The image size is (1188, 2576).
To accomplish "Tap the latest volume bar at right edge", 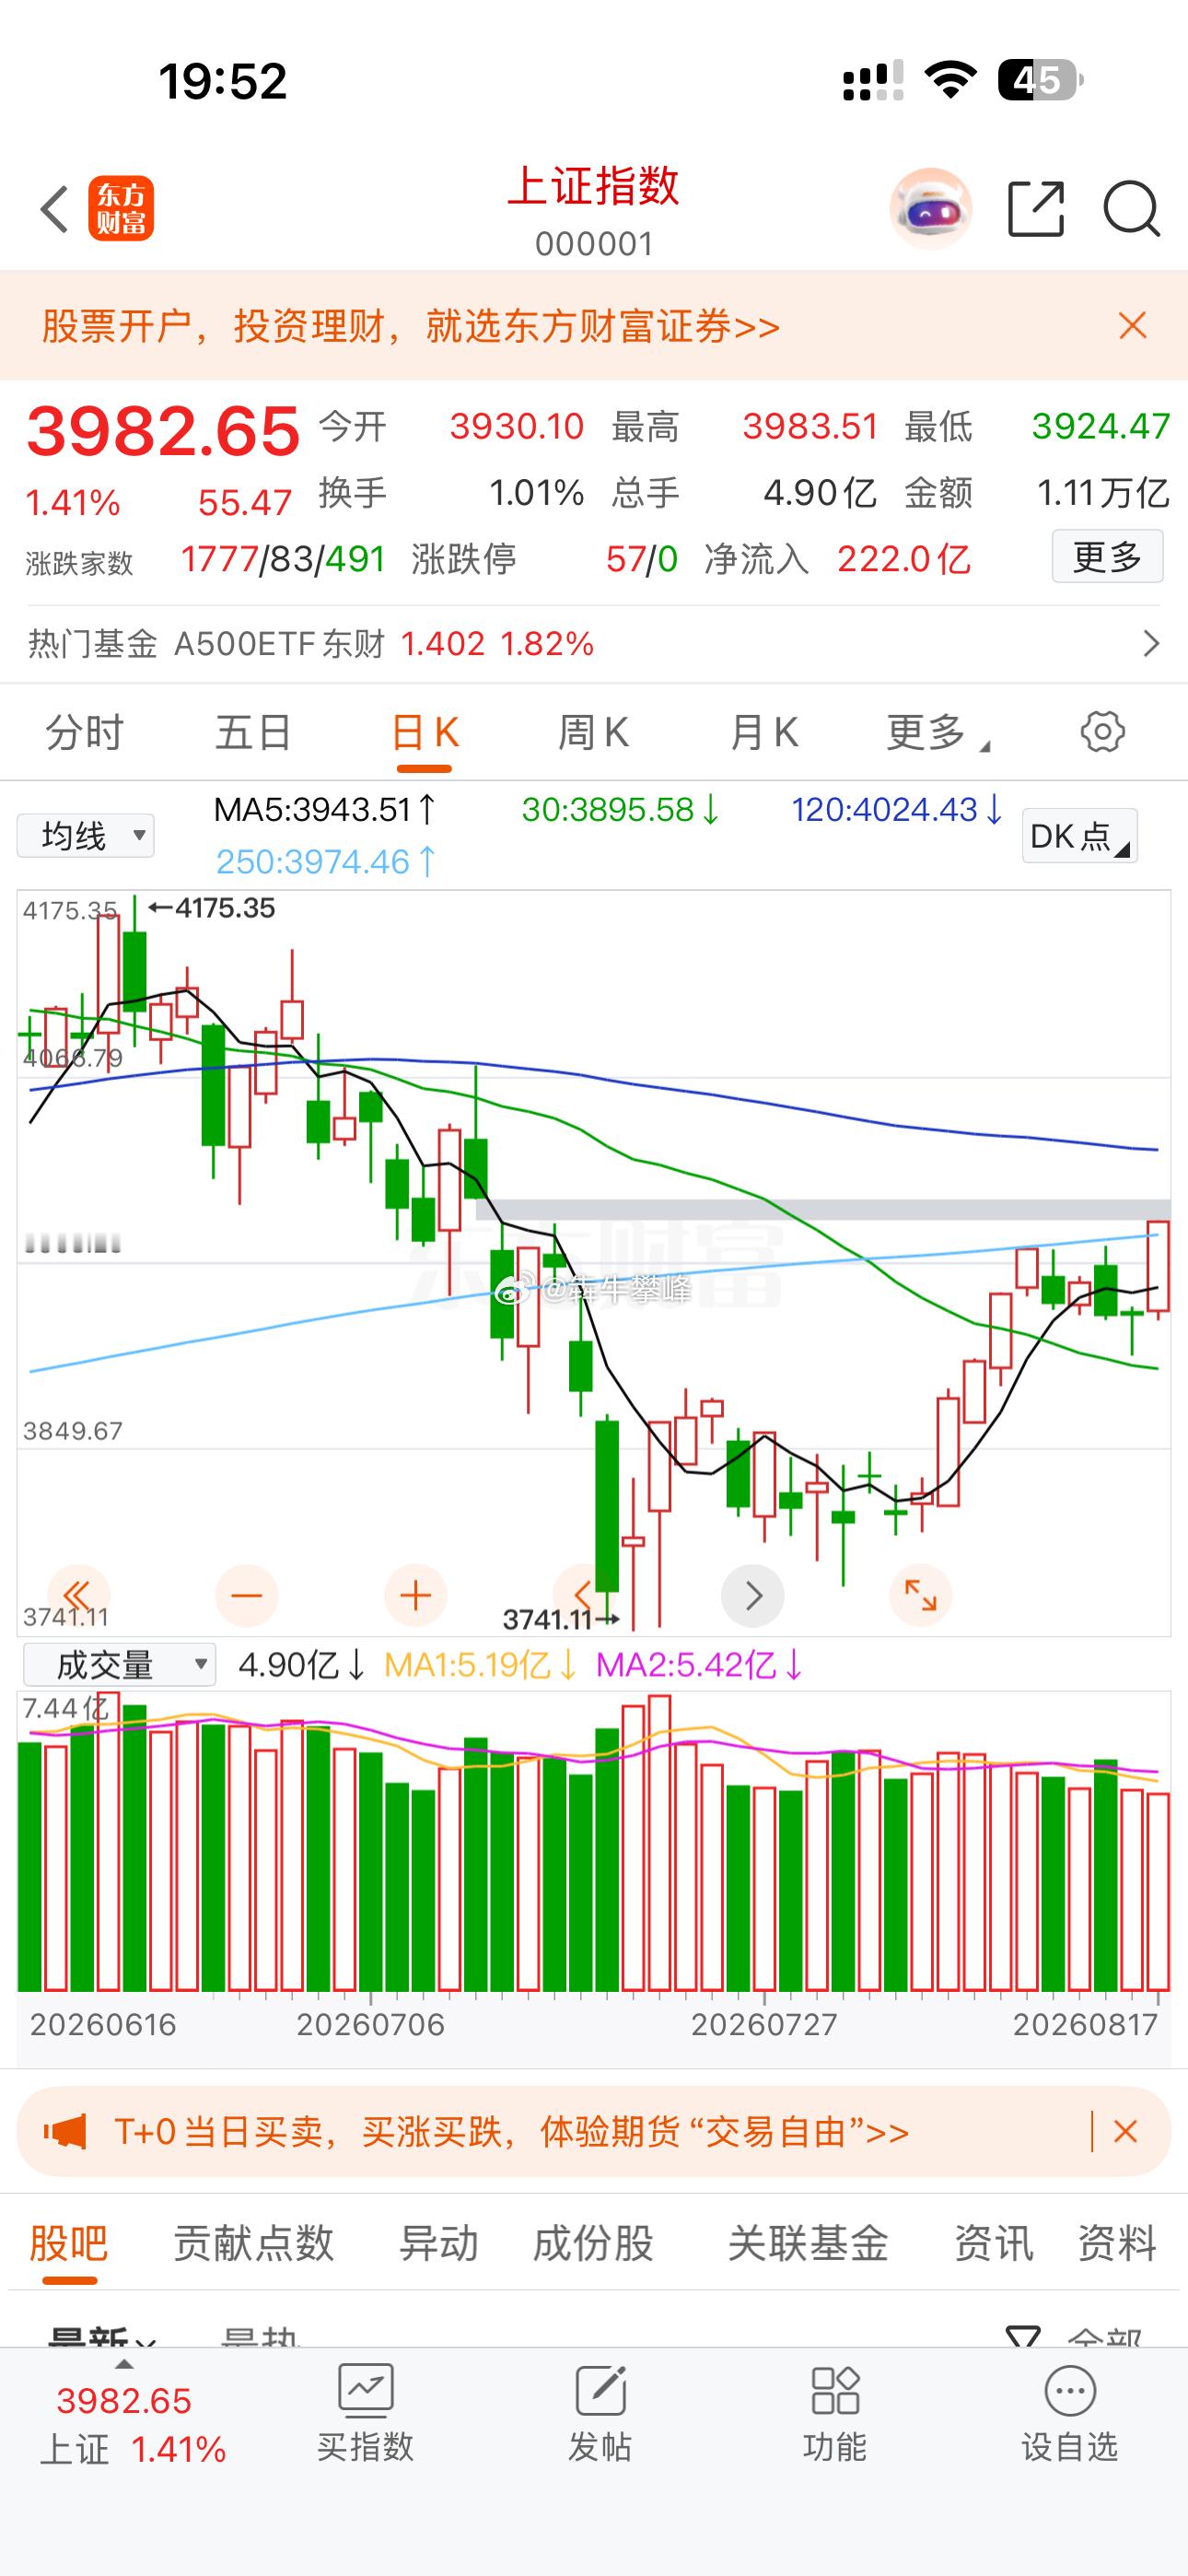I will (1158, 1892).
